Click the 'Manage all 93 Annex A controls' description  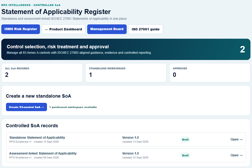[79, 53]
